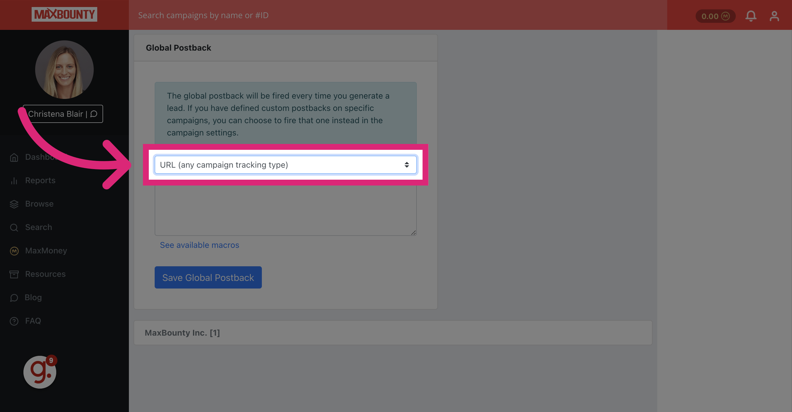Open the Blog speech-bubble icon
This screenshot has height=412, width=792.
[x=14, y=297]
